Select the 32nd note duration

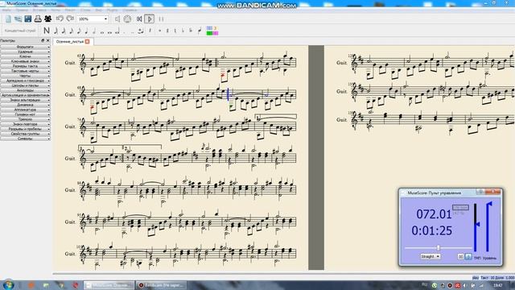64,31
